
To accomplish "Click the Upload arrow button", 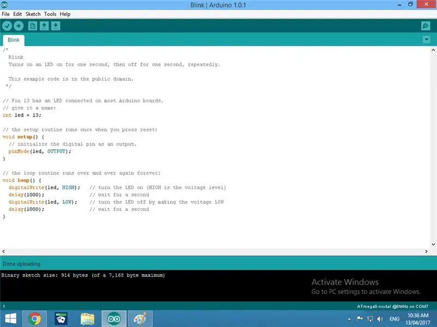I will pos(19,26).
